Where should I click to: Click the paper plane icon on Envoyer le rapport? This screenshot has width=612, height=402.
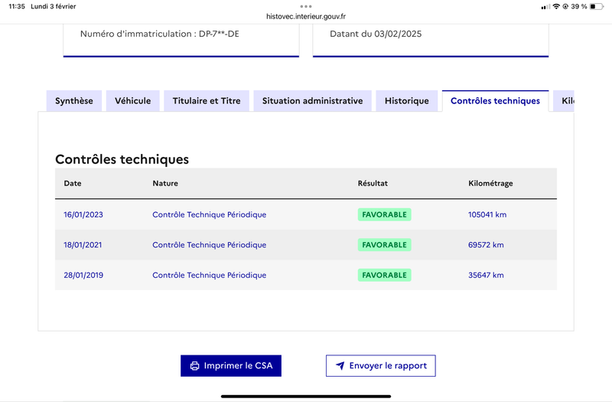coord(340,366)
